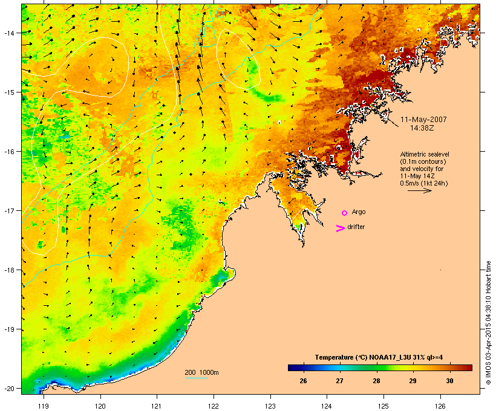Click the '0.5m/s (1kt 24h)' text
The height and width of the screenshot is (411, 496).
click(x=424, y=183)
